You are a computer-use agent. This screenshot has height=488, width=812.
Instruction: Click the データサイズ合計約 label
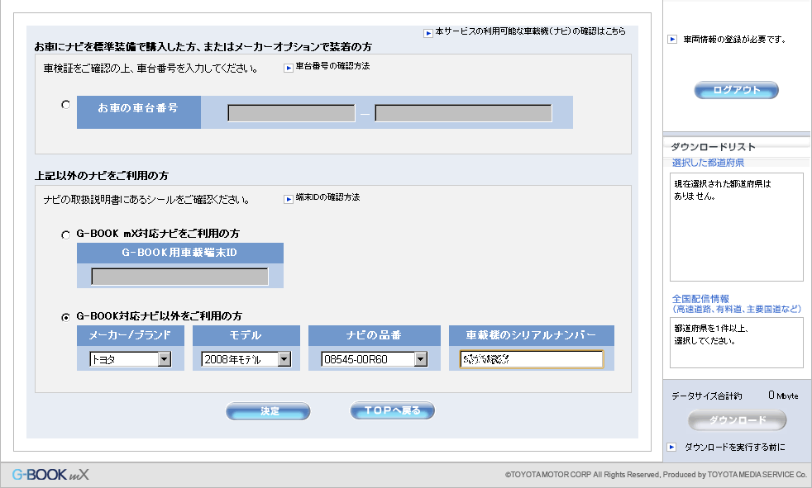(x=706, y=396)
